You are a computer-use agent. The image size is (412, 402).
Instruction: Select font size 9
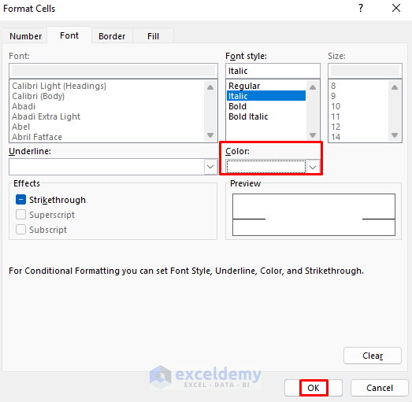[x=333, y=96]
